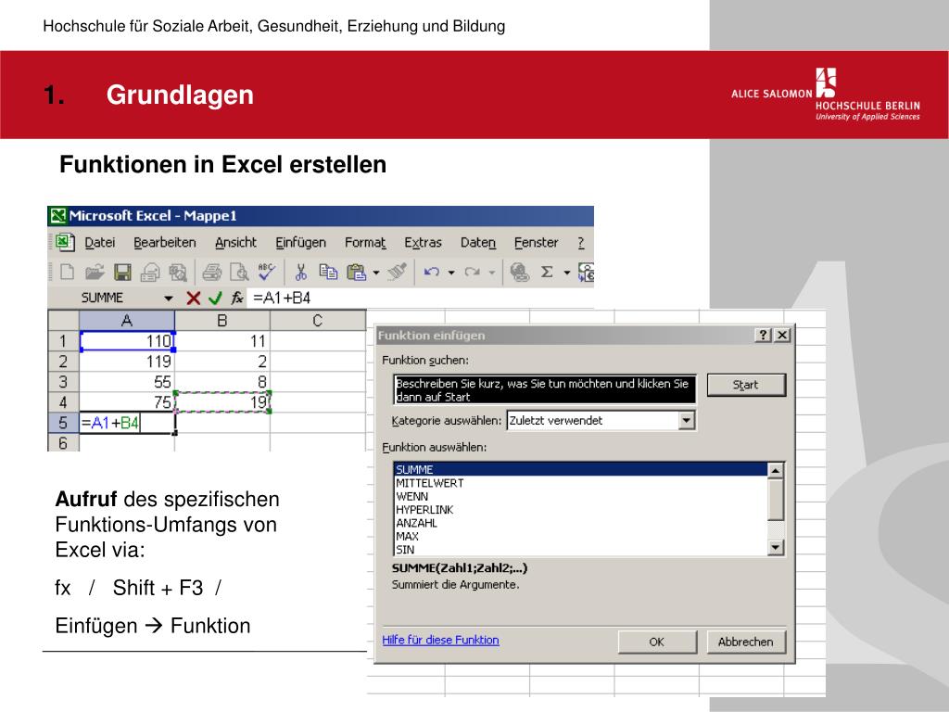Select SUMME in the function list
The height and width of the screenshot is (712, 949).
[x=580, y=469]
